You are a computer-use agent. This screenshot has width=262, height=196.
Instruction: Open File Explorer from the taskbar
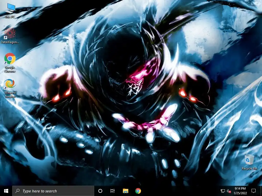coord(125,191)
